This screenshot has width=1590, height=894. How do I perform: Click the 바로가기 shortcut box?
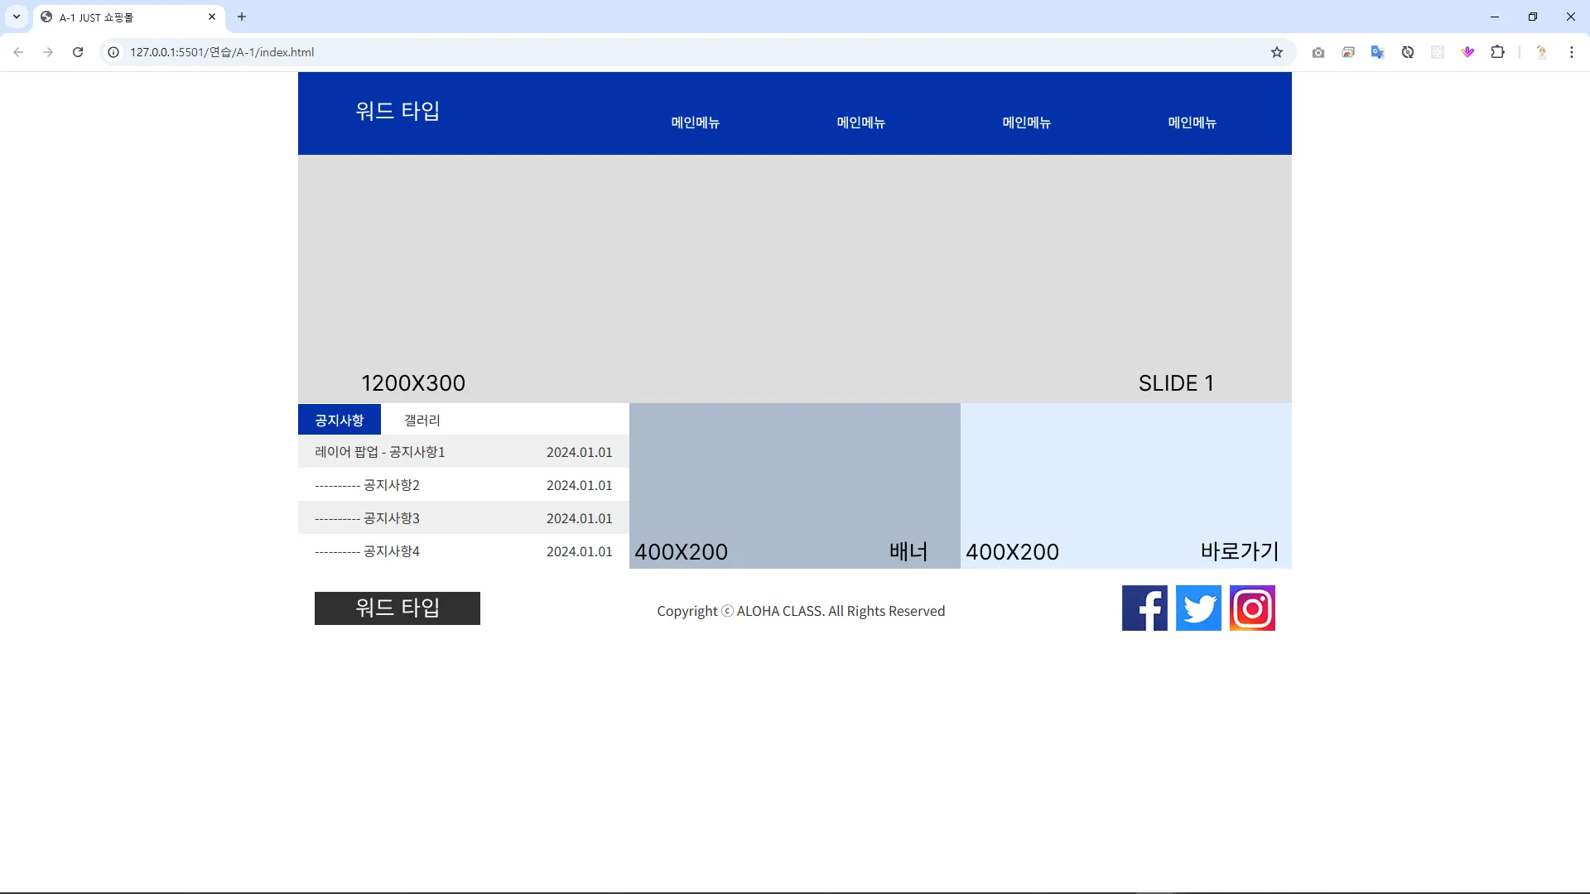(1125, 486)
